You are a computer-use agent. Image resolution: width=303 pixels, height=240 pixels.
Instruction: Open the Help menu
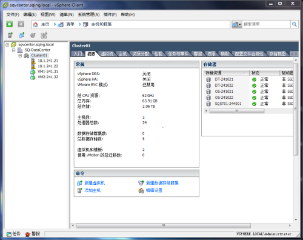coord(128,15)
